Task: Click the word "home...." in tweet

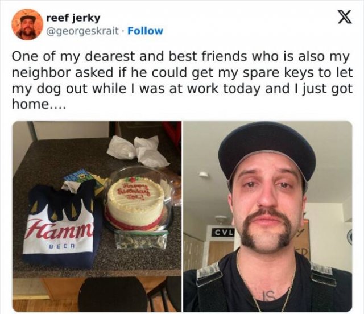Action: pyautogui.click(x=39, y=104)
